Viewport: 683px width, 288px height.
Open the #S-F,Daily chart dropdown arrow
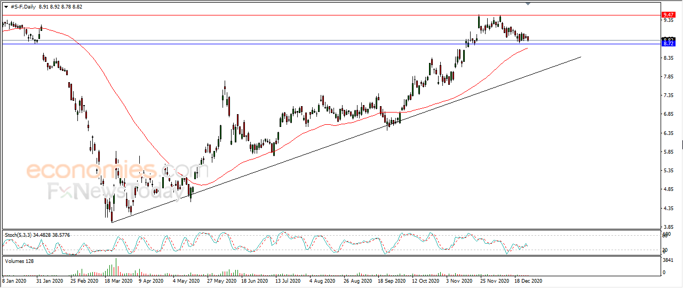6,7
